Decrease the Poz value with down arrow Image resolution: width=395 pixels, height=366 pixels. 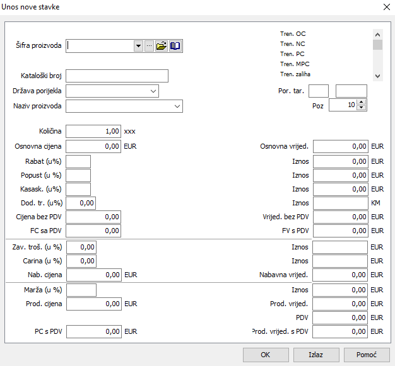pyautogui.click(x=362, y=108)
